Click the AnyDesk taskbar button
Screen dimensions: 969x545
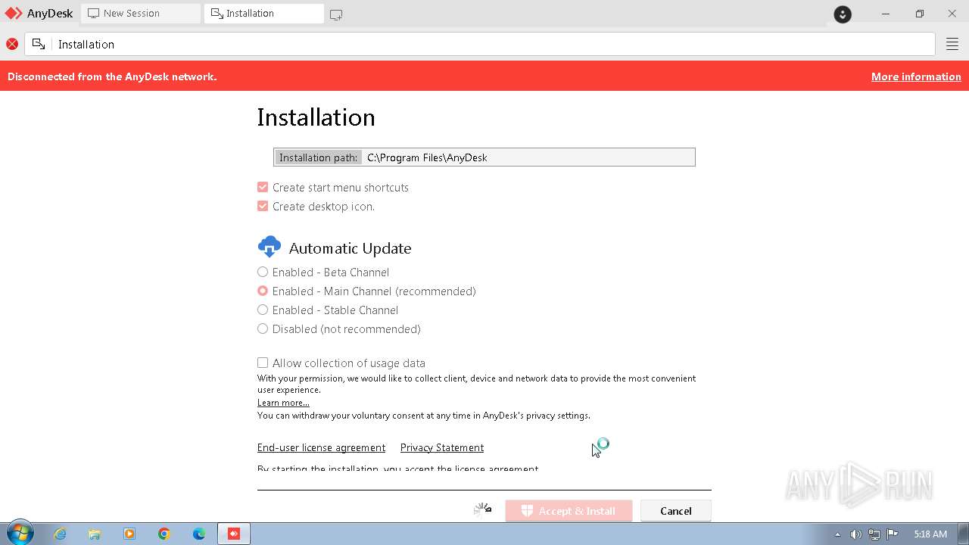click(x=234, y=534)
